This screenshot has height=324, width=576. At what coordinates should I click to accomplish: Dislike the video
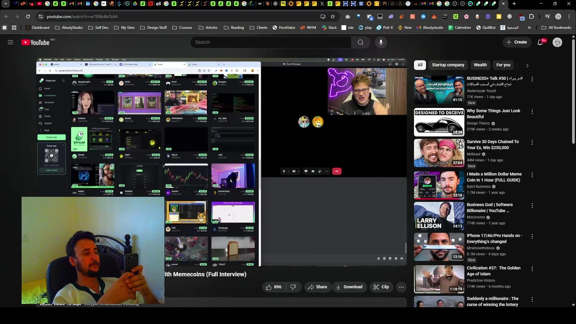point(293,287)
